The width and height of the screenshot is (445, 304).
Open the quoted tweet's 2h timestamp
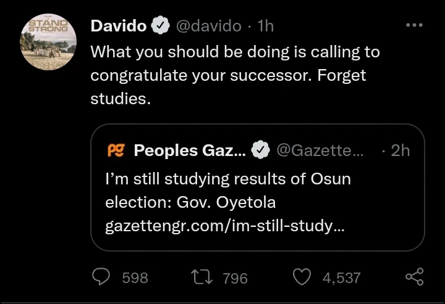400,150
